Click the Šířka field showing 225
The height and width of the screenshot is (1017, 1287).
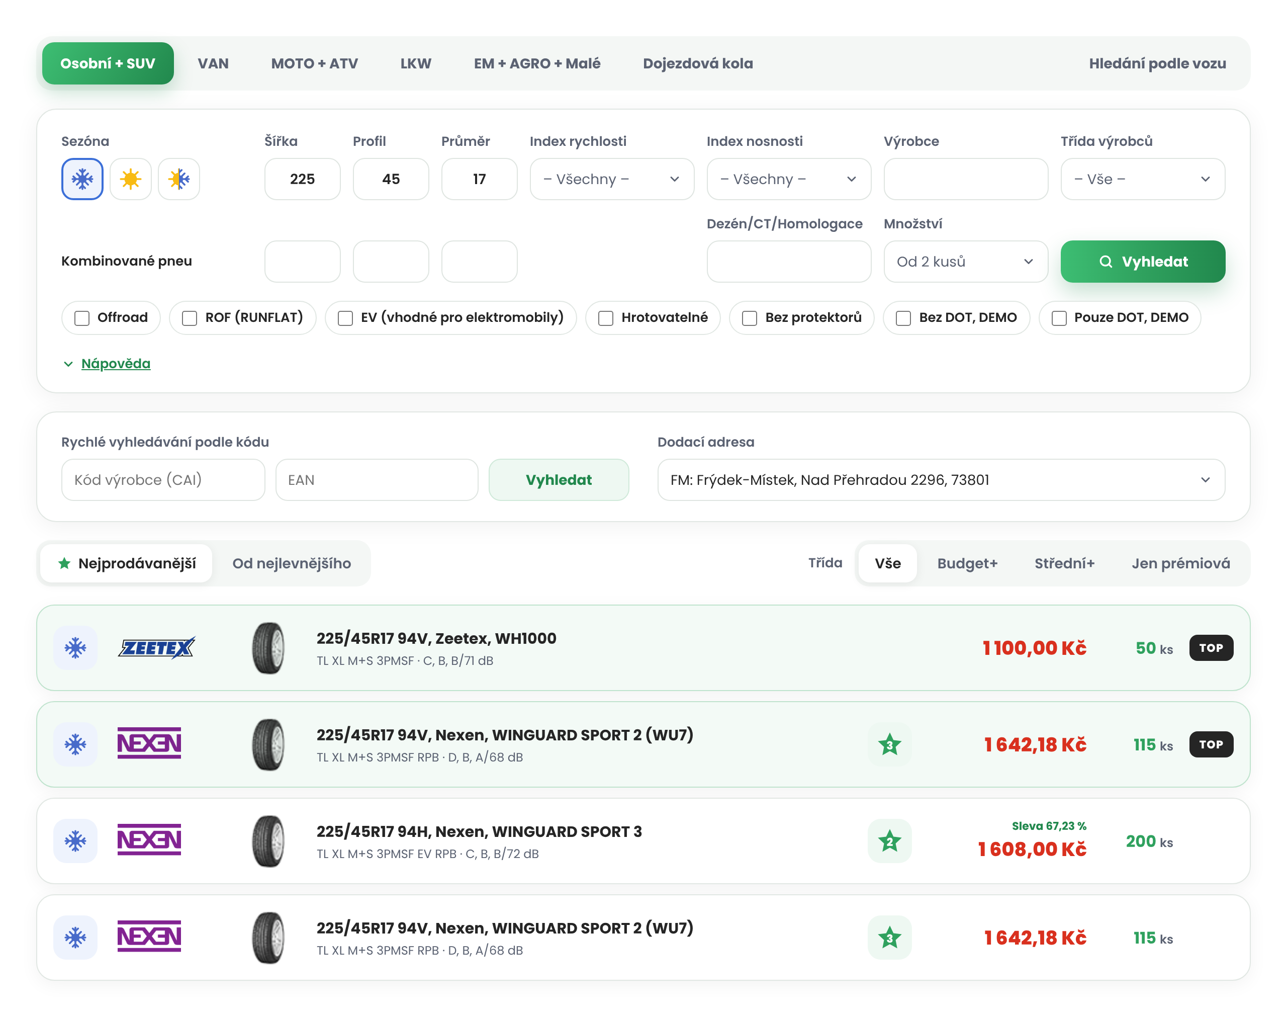click(302, 179)
